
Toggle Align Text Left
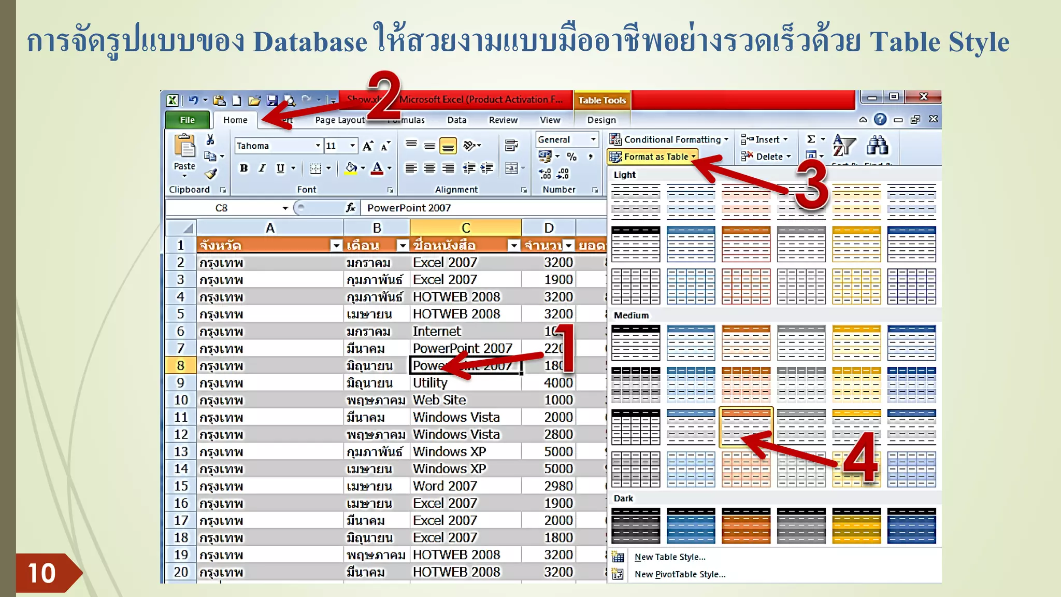[411, 168]
